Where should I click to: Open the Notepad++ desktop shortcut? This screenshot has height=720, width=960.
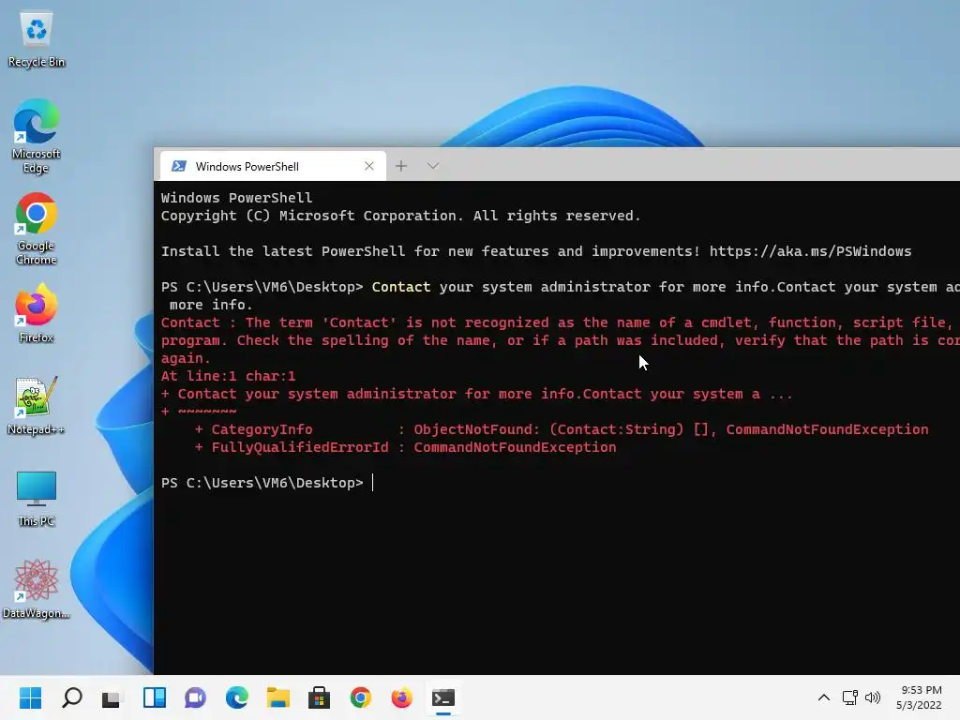click(37, 405)
